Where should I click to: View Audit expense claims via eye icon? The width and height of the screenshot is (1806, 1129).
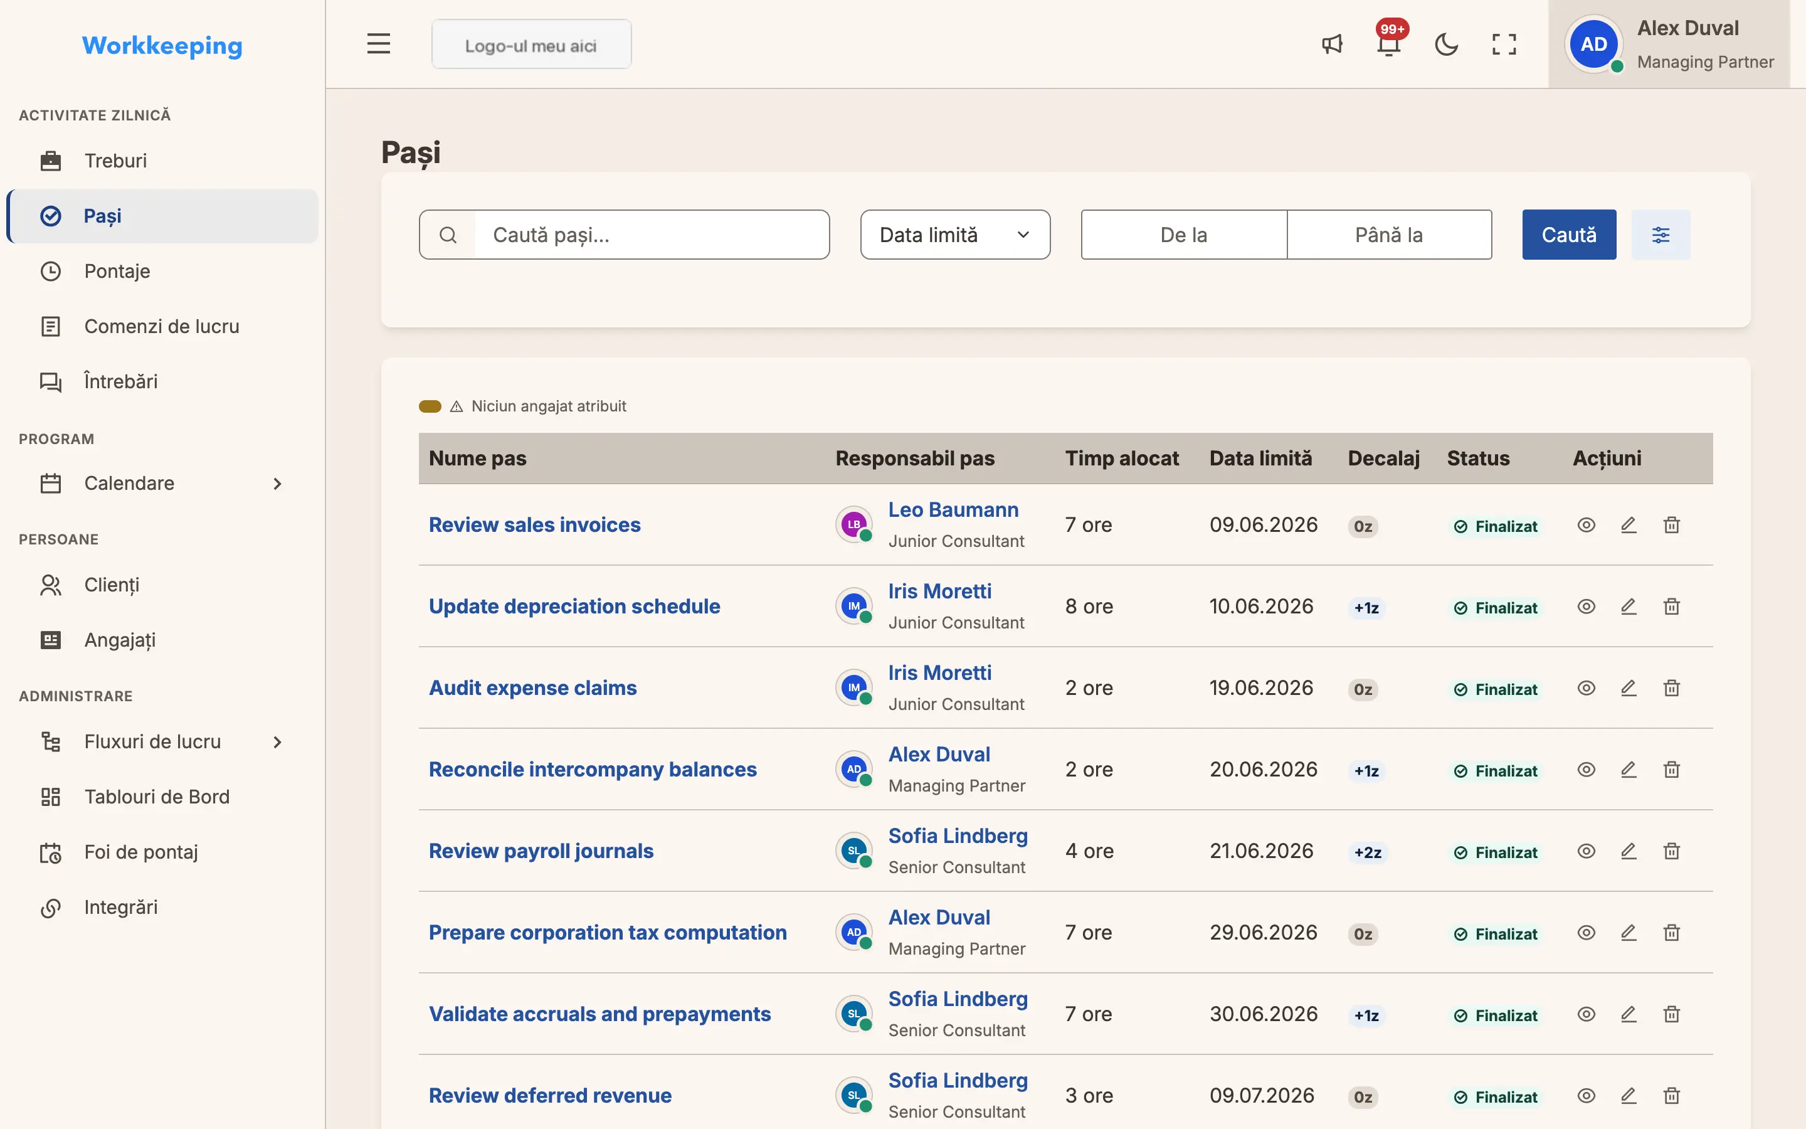click(x=1586, y=687)
